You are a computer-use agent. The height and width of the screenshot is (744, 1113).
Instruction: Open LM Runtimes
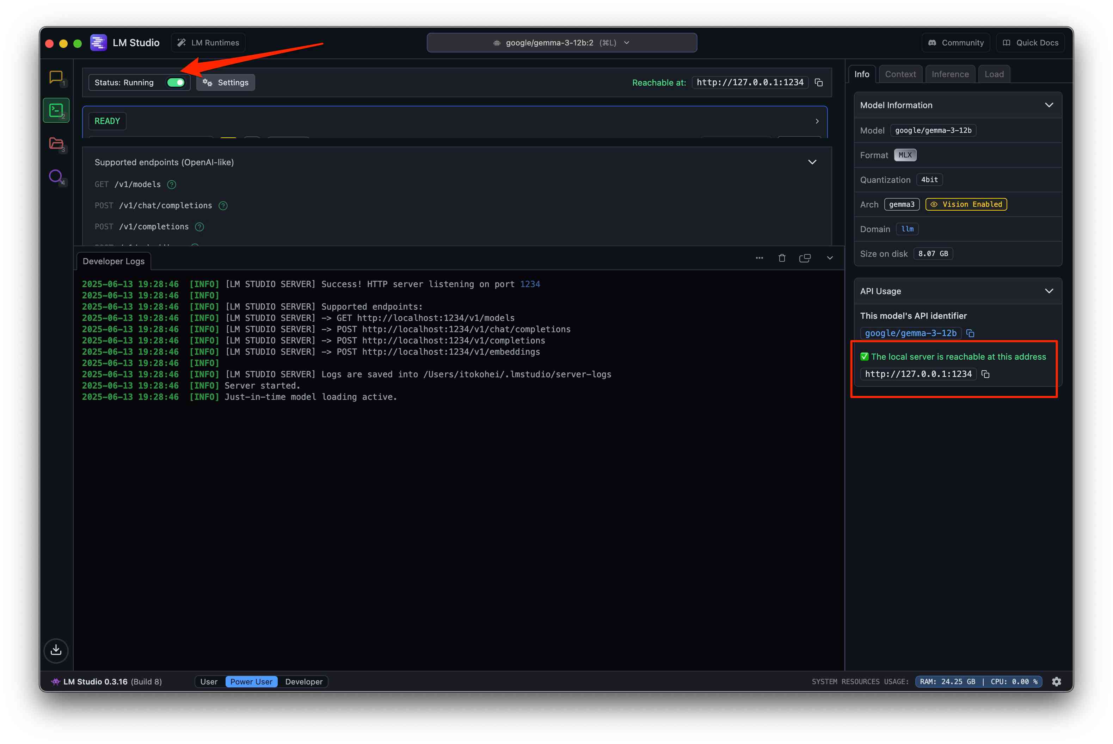pyautogui.click(x=208, y=43)
